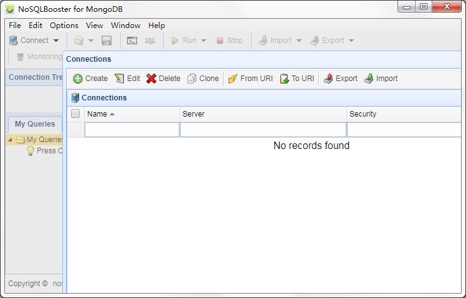The height and width of the screenshot is (298, 466).
Task: Click the main toolbar Export icon
Action: pyautogui.click(x=315, y=41)
